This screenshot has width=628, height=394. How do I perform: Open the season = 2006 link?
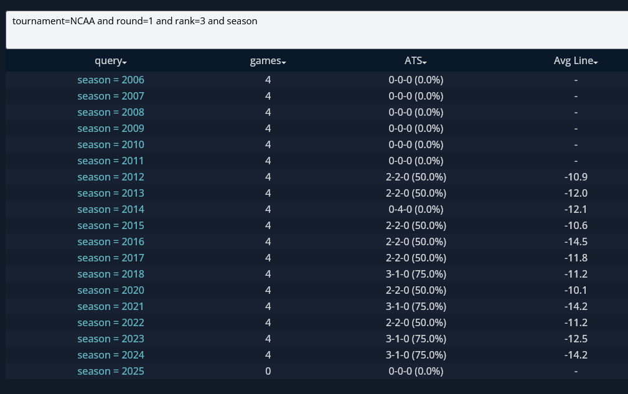pyautogui.click(x=111, y=80)
